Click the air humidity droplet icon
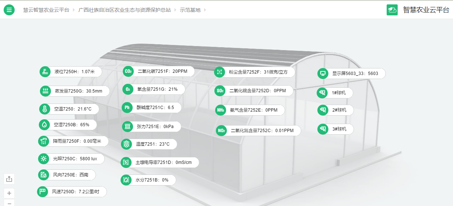Screen dimensions: 453x206 tap(44, 125)
